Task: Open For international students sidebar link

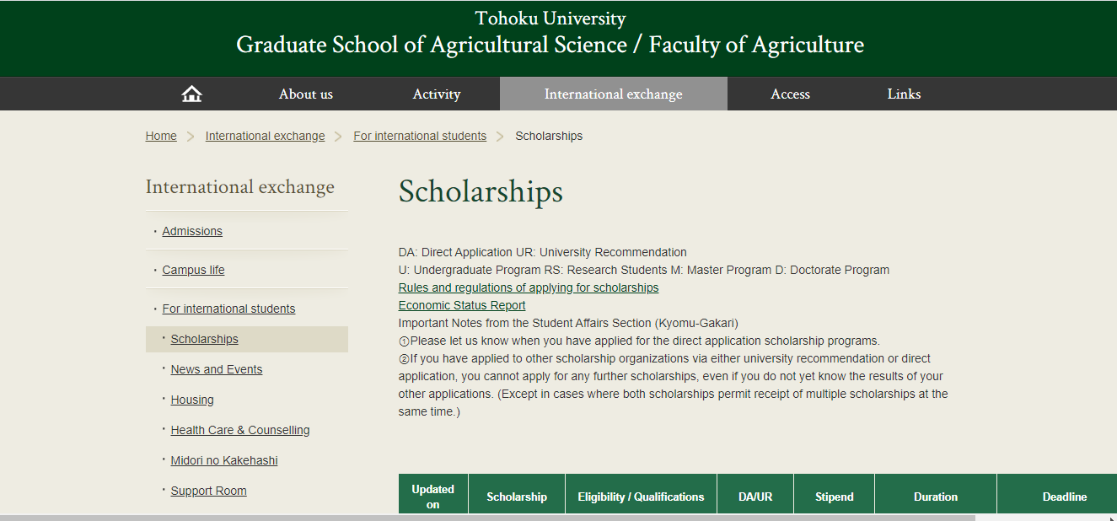Action: [228, 309]
